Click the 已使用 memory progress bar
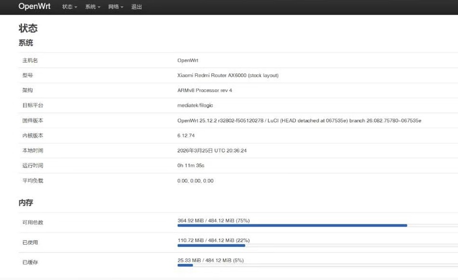 coord(317,245)
